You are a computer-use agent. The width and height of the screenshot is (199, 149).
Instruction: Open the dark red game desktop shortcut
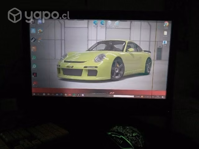(x=35, y=75)
